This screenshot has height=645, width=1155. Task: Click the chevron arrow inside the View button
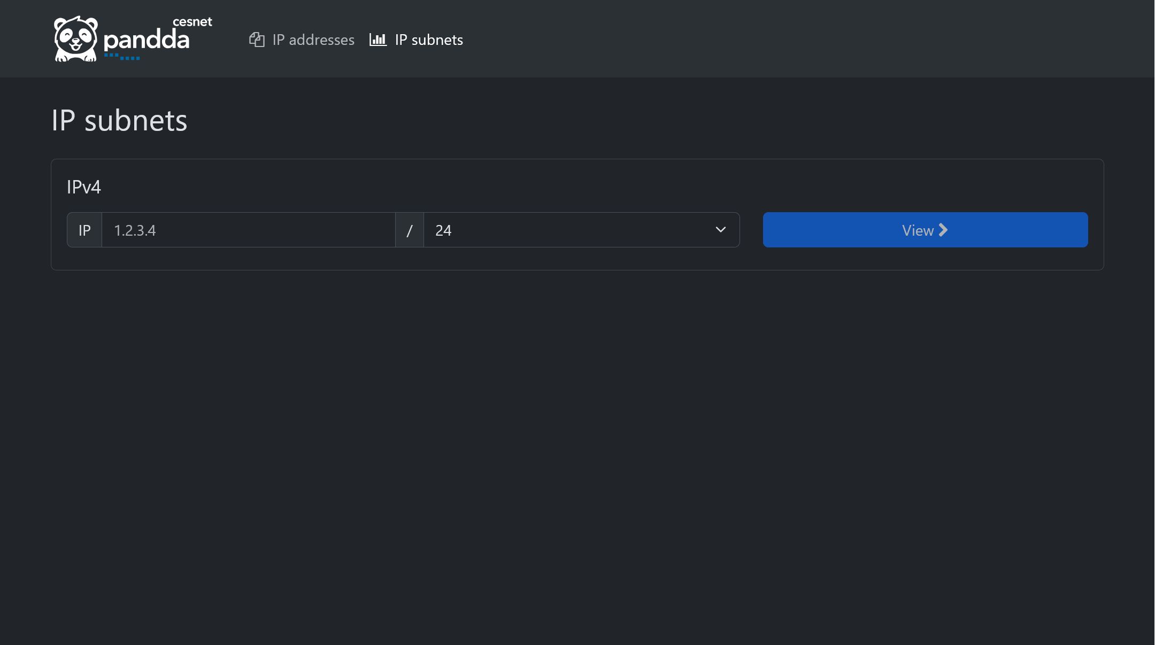(x=943, y=230)
